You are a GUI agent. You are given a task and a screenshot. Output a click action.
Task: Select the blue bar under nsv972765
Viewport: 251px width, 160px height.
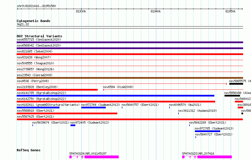pos(208,131)
